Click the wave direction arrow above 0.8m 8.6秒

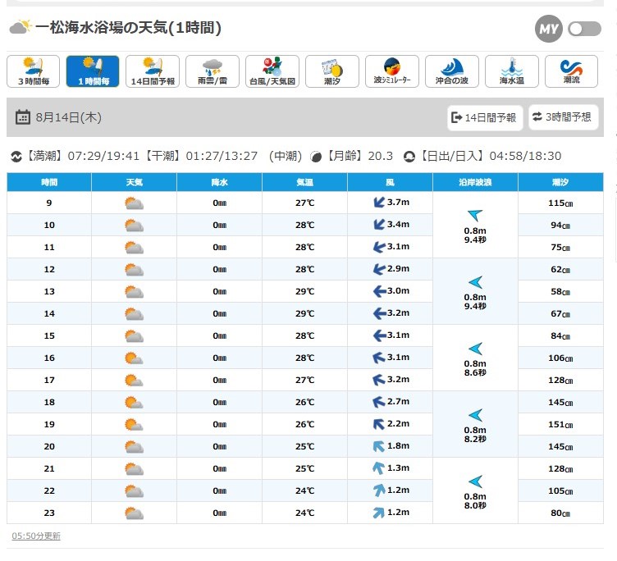click(475, 349)
